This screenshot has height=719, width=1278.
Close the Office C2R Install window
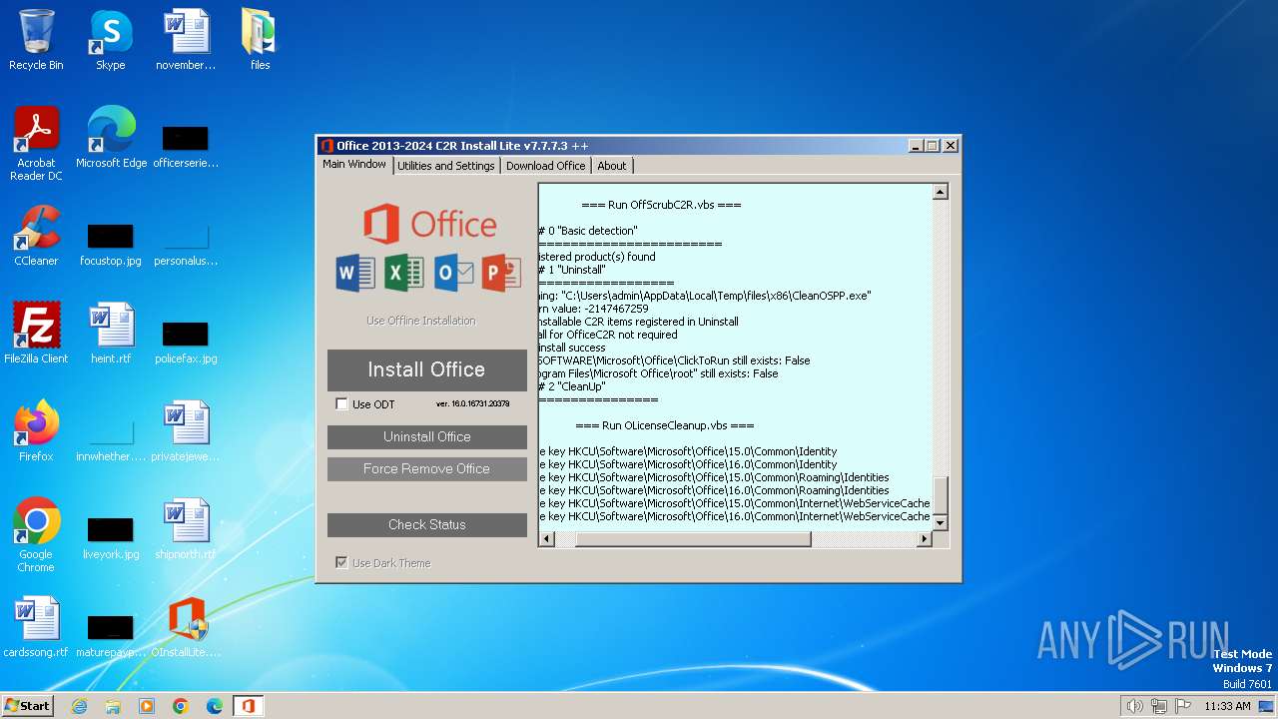951,146
